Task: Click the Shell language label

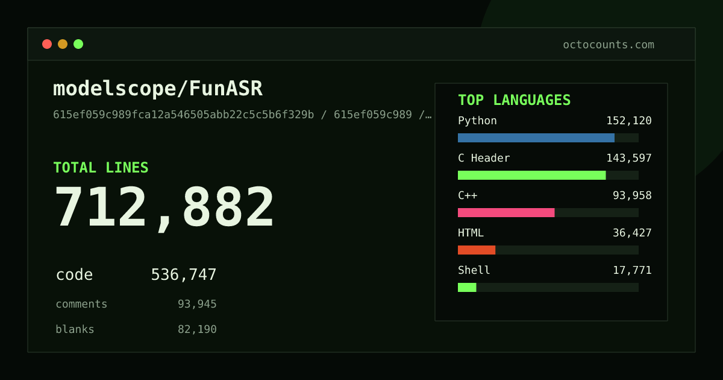Action: [x=474, y=270]
